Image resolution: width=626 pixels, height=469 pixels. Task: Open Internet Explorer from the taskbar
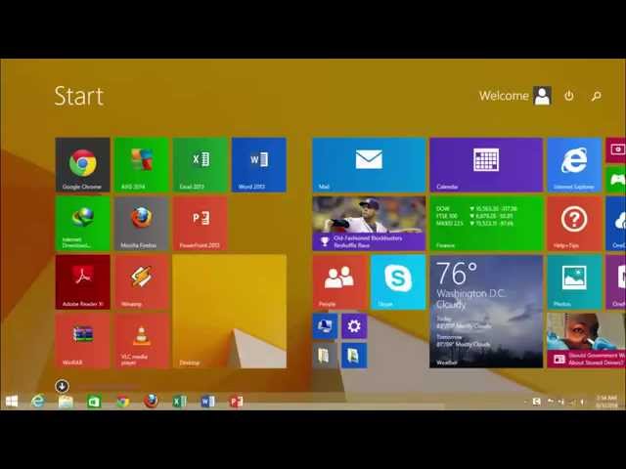(x=38, y=402)
